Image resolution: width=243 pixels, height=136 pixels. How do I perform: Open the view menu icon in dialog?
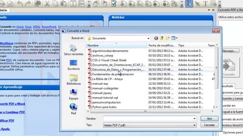click(x=175, y=38)
